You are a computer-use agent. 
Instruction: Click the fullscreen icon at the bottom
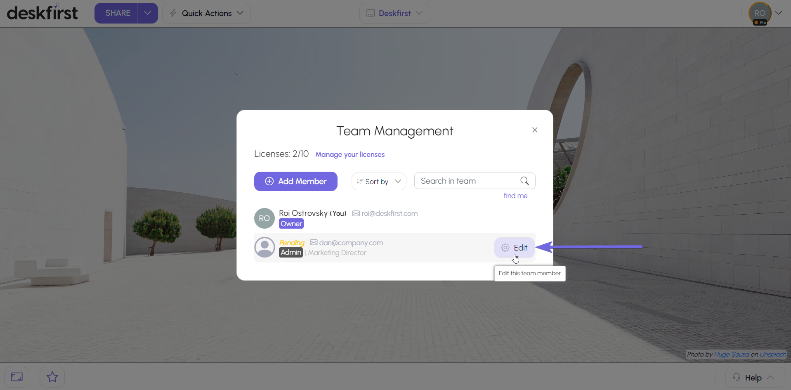[17, 377]
